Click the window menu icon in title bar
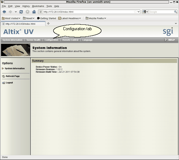This screenshot has width=179, height=160. [2, 2]
